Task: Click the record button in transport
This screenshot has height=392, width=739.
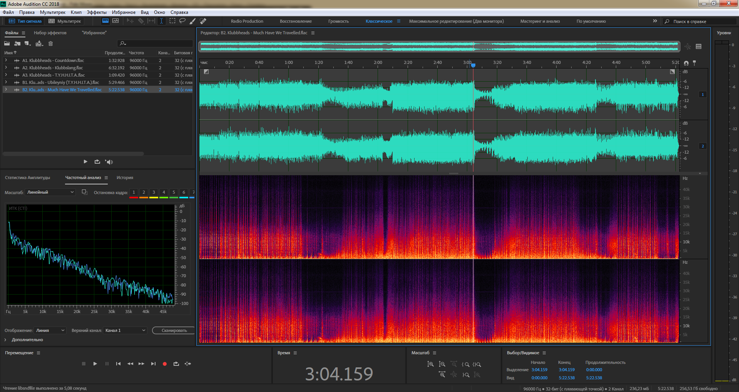Action: point(165,364)
